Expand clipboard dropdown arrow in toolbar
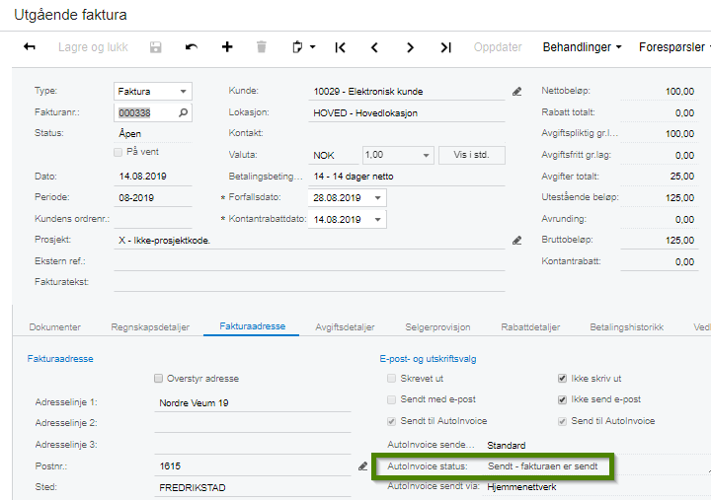 pyautogui.click(x=312, y=46)
